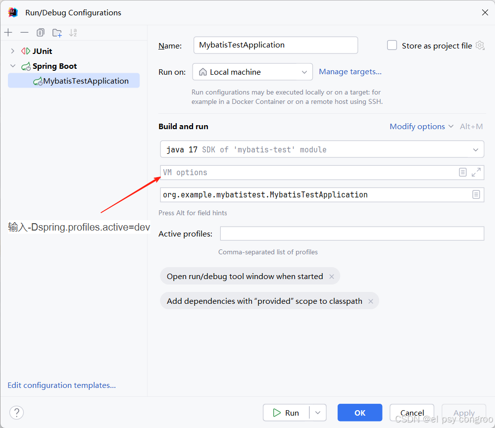
Task: Select the MybatisTestApplication configuration in the tree
Action: point(74,81)
